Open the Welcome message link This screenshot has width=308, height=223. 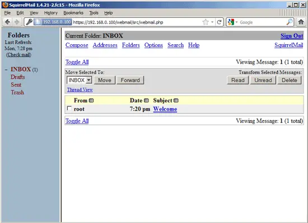(x=165, y=109)
